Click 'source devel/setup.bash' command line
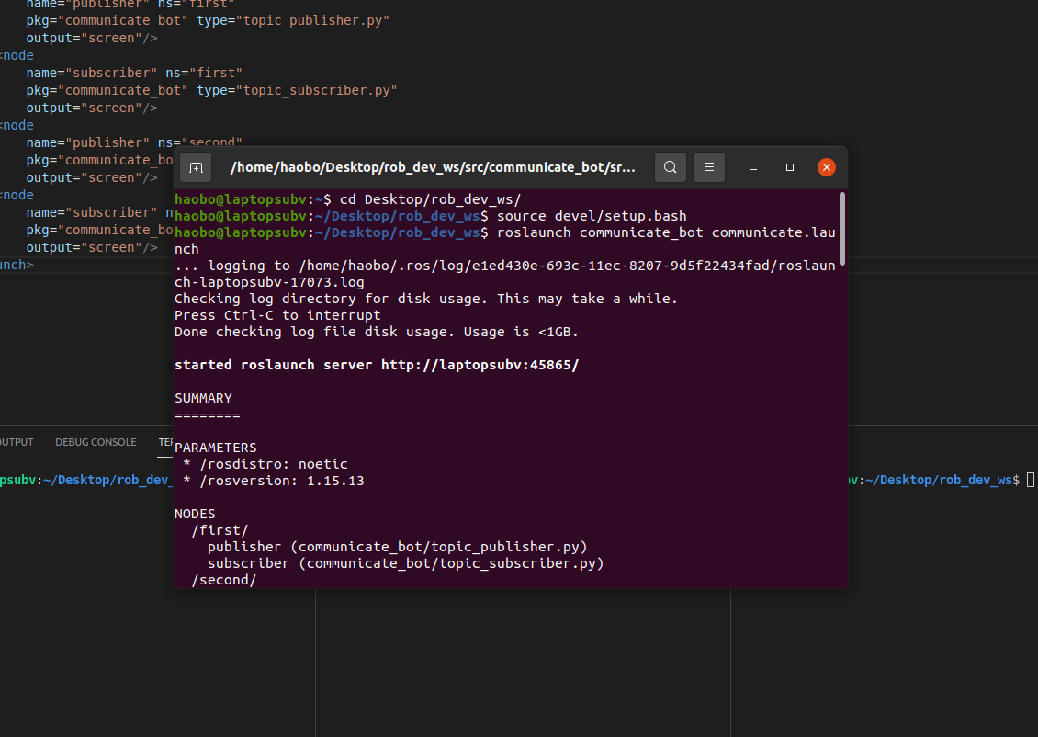This screenshot has width=1038, height=737. coord(430,216)
